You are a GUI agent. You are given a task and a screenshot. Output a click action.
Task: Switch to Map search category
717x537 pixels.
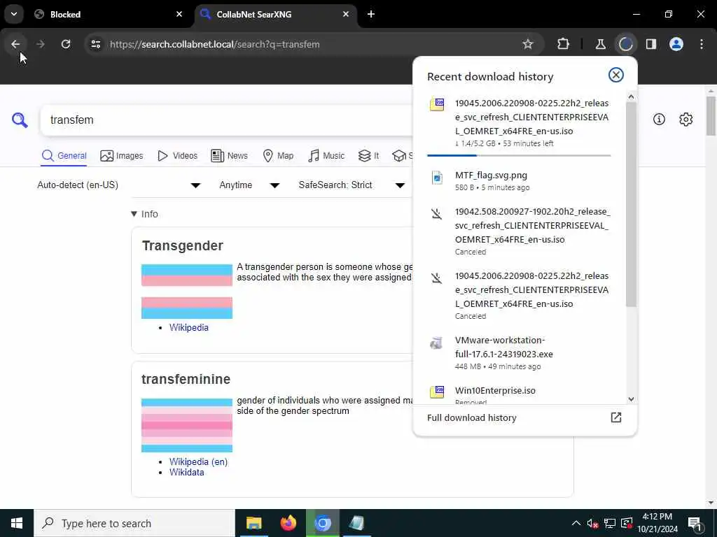tap(278, 156)
